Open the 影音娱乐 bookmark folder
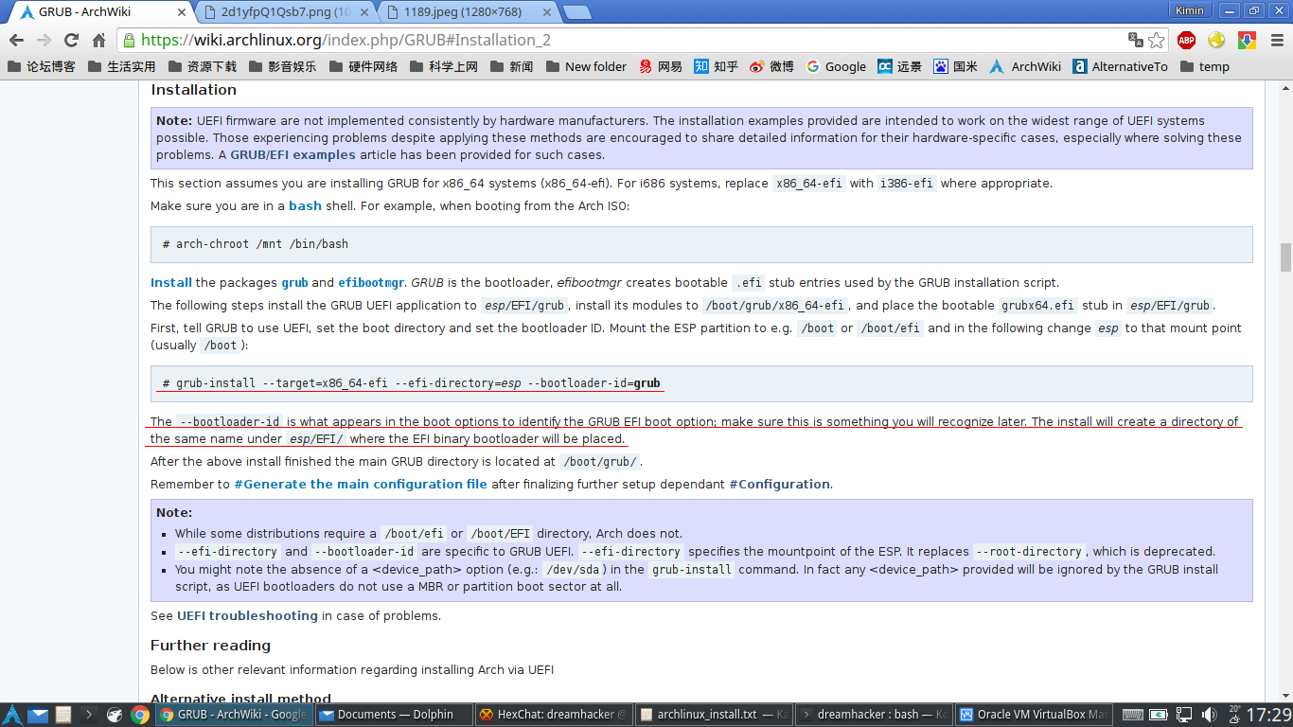 pos(283,66)
